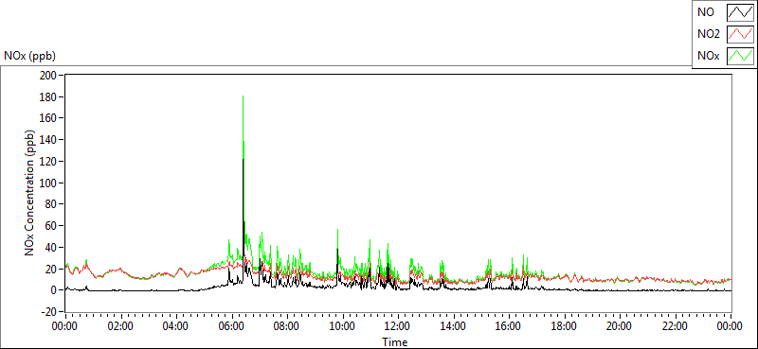Click the tall green NOx spike peak near 180
Screen dimensions: 758x349
pyautogui.click(x=243, y=96)
